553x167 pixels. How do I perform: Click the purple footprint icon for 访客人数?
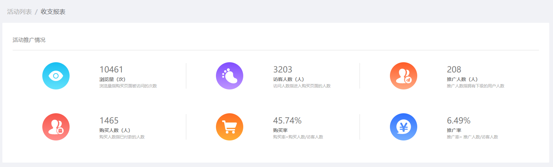coord(230,76)
